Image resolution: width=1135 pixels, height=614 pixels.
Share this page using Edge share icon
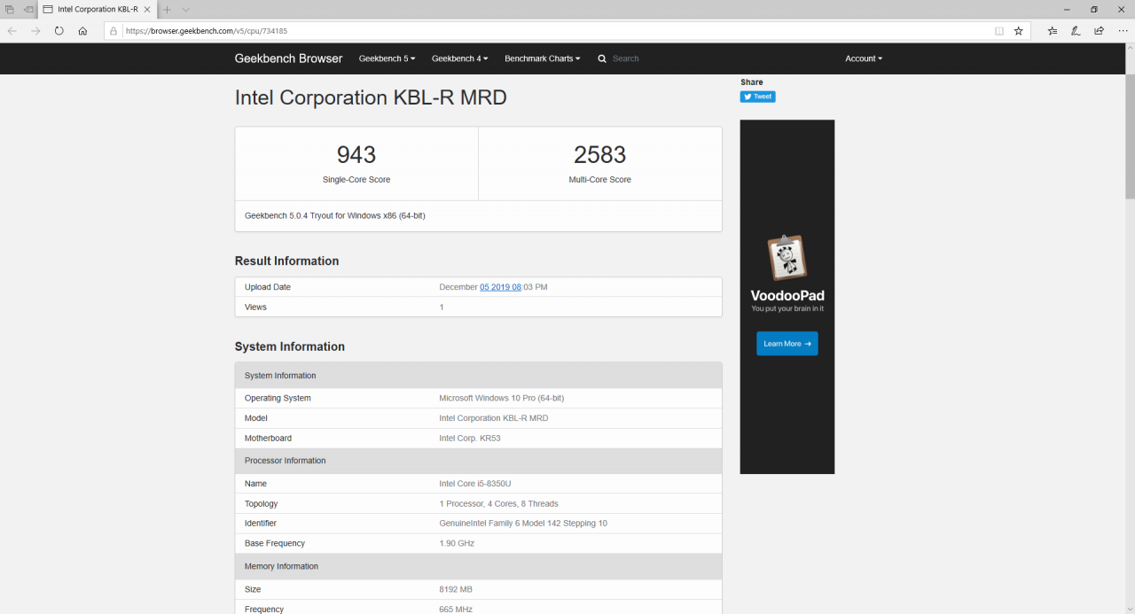(x=1099, y=30)
